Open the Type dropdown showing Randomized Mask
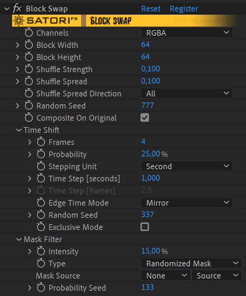Viewport: 246px width, 296px height. (191, 263)
